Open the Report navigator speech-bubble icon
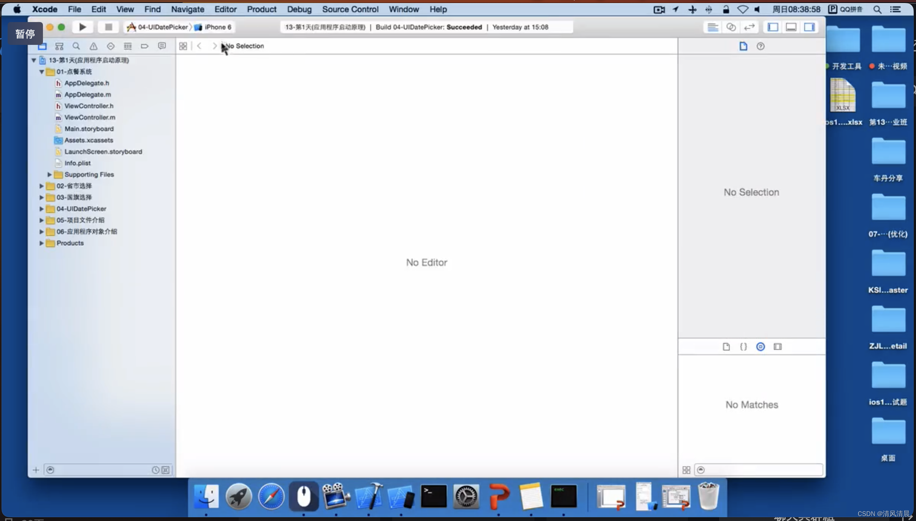 tap(162, 46)
